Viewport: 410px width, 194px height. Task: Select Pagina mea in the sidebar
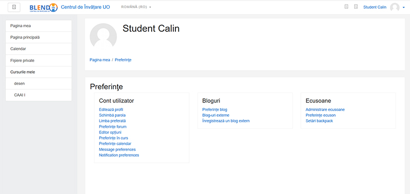click(x=39, y=26)
